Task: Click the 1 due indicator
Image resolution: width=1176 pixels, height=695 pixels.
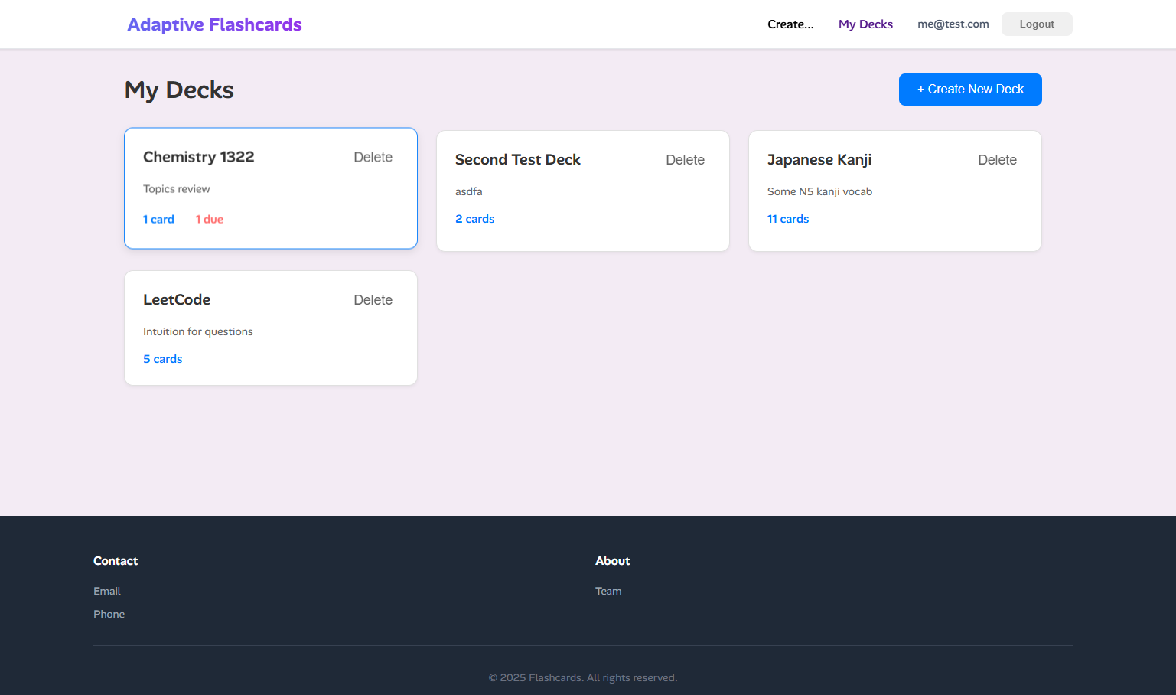Action: pos(210,220)
